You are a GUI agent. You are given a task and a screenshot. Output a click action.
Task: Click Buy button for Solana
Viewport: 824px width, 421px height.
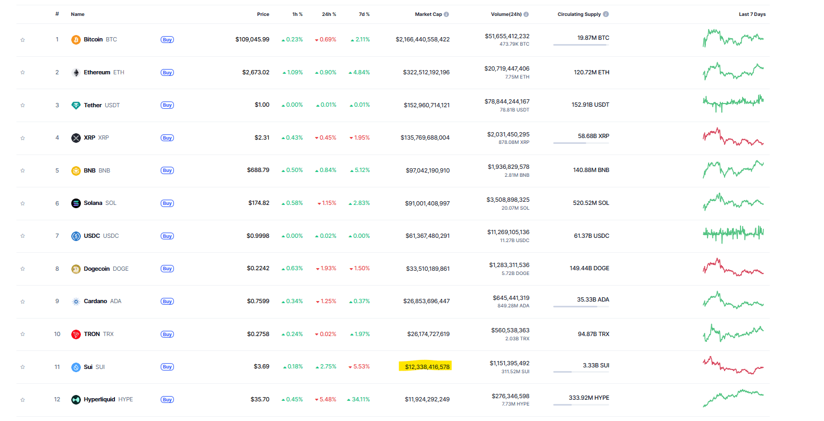point(167,203)
